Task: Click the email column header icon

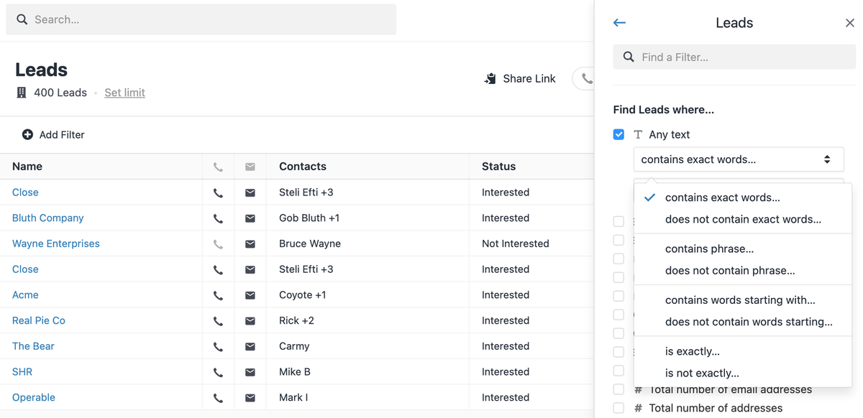Action: point(250,167)
